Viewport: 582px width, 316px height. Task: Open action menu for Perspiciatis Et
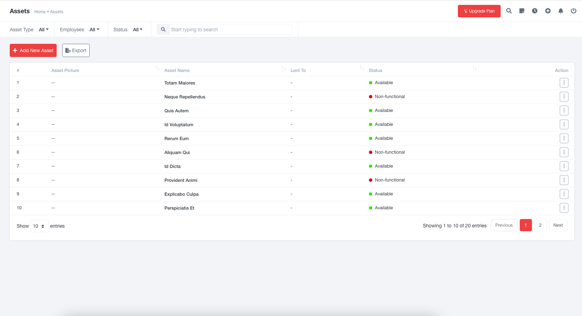coord(564,208)
